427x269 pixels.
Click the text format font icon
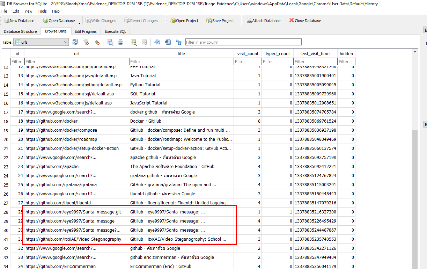tap(157, 42)
